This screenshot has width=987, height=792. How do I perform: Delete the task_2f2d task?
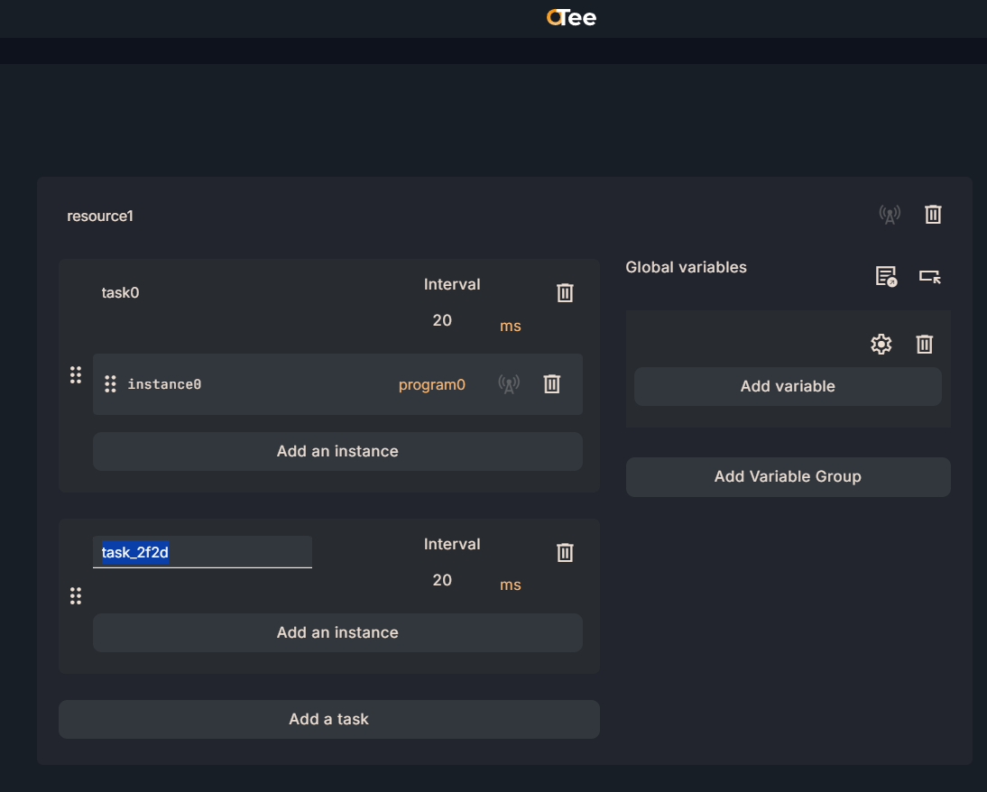(x=565, y=552)
